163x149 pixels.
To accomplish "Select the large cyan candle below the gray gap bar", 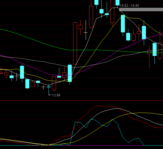I will (123, 24).
